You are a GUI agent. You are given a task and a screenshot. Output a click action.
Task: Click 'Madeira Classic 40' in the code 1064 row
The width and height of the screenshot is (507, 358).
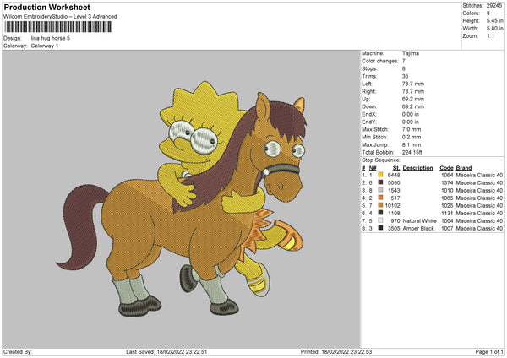pyautogui.click(x=479, y=175)
